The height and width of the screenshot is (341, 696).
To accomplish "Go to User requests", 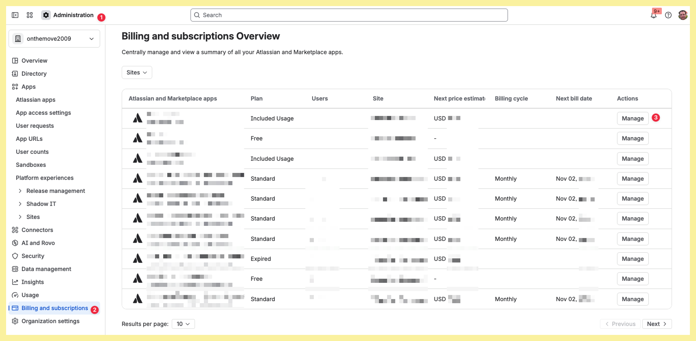I will [35, 126].
